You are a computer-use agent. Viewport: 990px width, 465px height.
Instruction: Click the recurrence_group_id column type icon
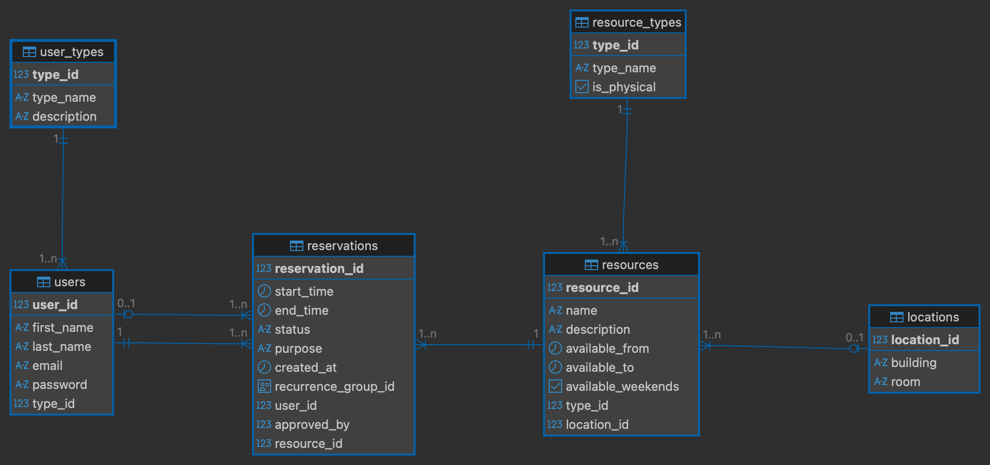(264, 386)
